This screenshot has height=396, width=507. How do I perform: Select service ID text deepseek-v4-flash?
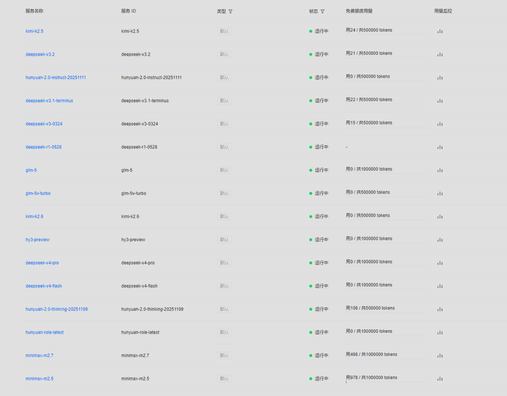139,286
